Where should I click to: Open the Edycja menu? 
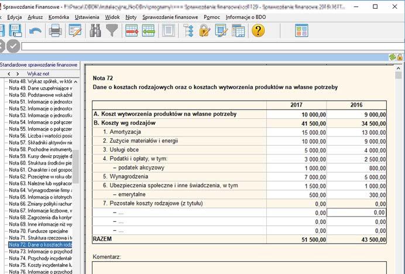point(15,17)
